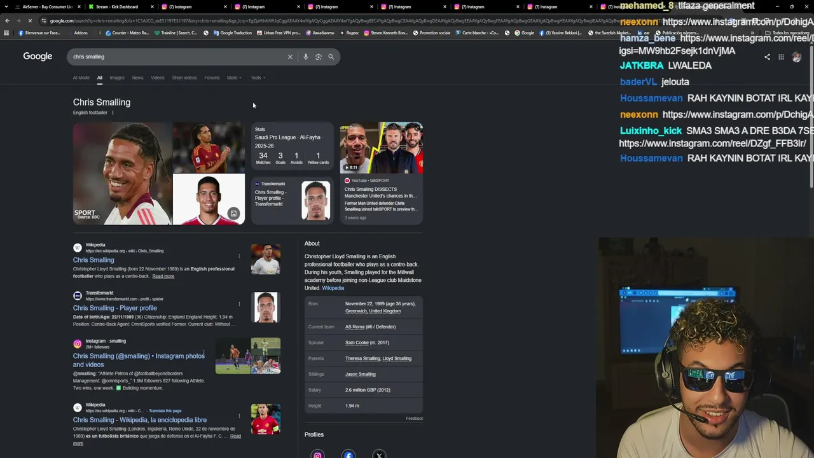Screen dimensions: 814x458
Task: Open the Trainline bookmark
Action: click(x=175, y=33)
